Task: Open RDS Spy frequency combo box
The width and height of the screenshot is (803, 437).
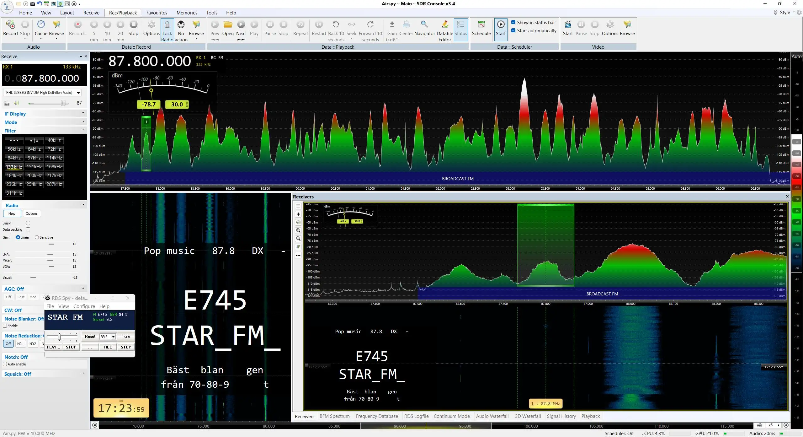Action: coord(108,337)
